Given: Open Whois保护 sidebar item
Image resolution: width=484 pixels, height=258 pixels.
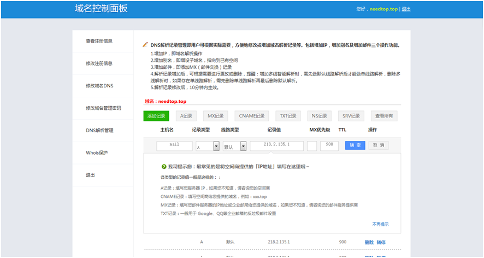Looking at the screenshot, I should 97,153.
